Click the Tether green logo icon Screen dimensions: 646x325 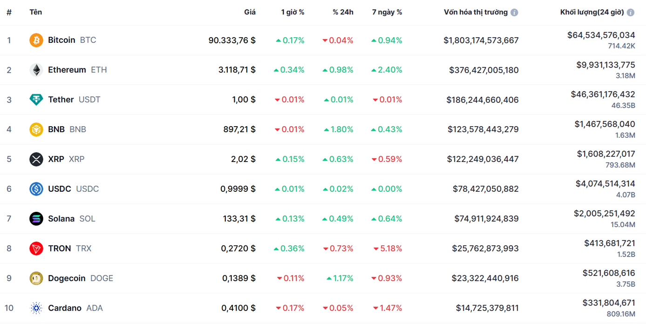point(36,100)
